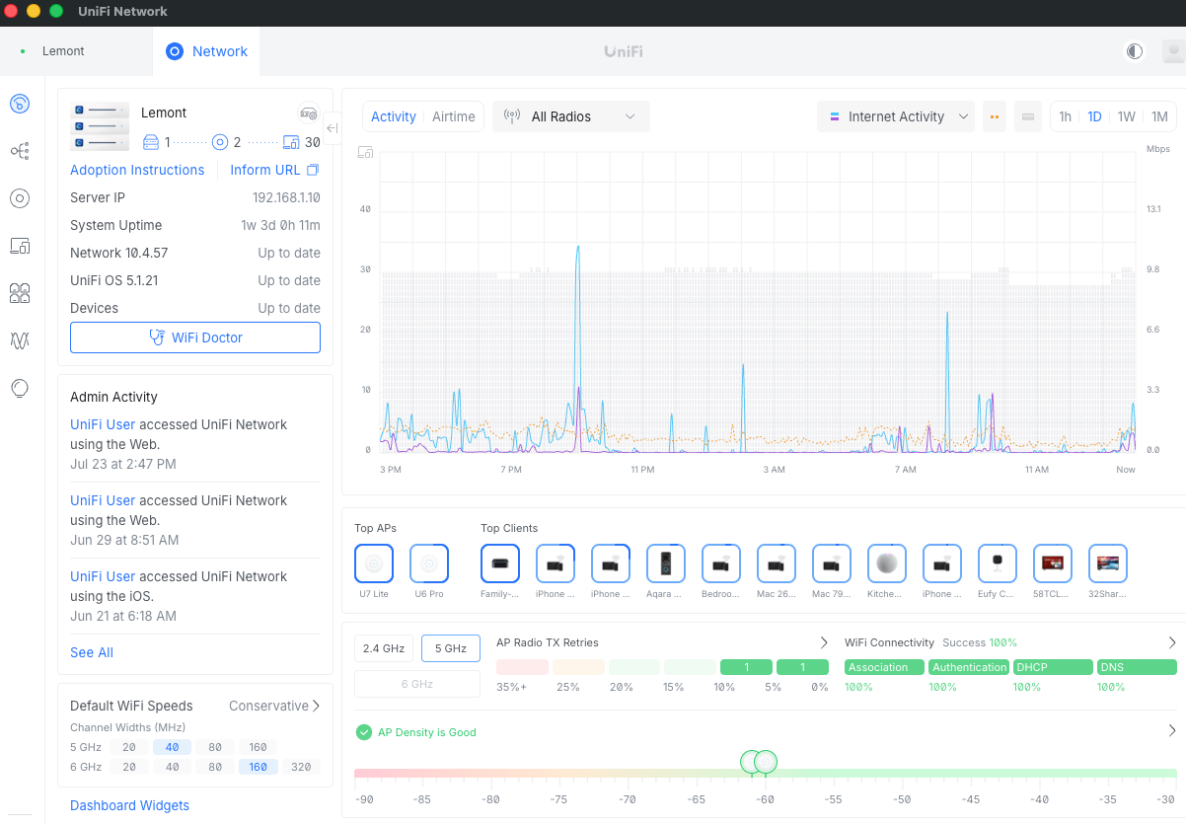Open the Network application tab
Screen dimensions: 1186x825
coord(206,51)
